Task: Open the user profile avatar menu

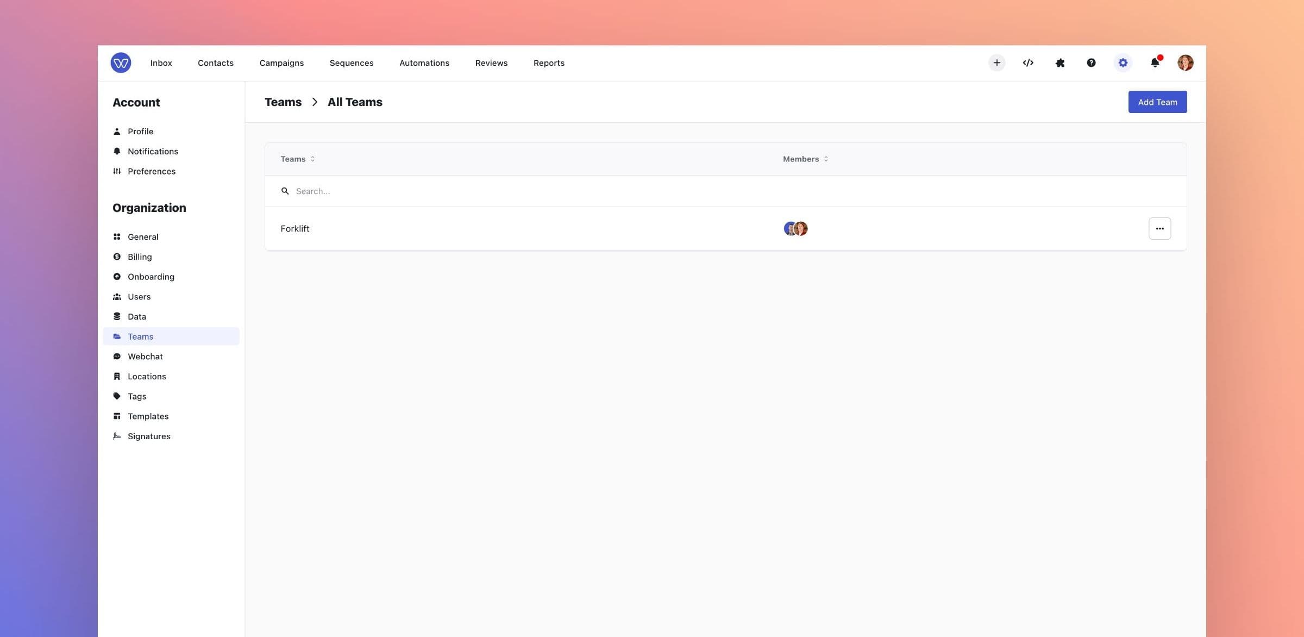Action: 1185,63
